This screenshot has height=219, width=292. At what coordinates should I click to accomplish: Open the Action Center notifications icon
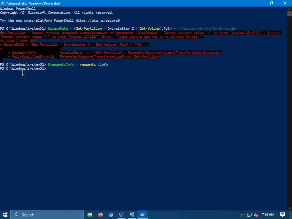[x=283, y=215]
